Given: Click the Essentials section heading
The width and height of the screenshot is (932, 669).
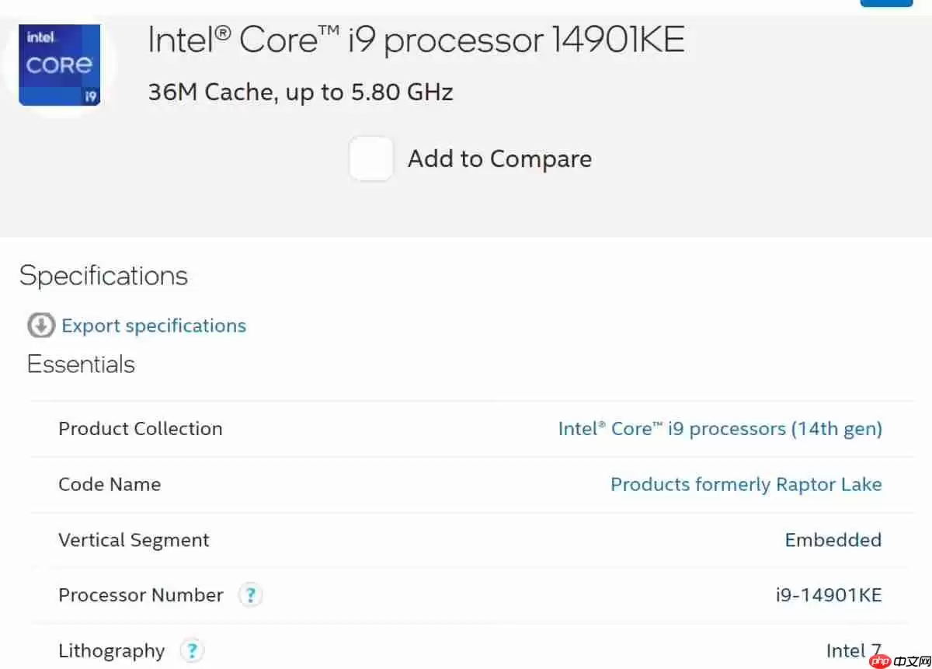Looking at the screenshot, I should click(x=81, y=364).
